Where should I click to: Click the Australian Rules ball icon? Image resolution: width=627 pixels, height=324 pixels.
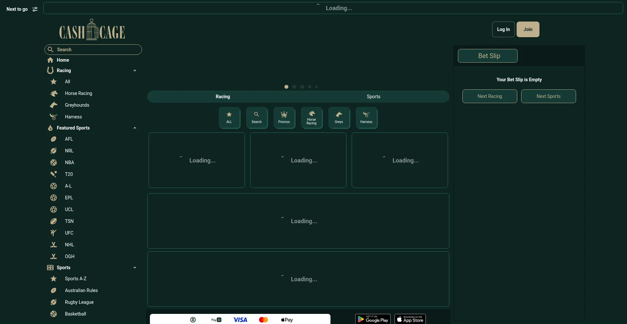point(54,290)
